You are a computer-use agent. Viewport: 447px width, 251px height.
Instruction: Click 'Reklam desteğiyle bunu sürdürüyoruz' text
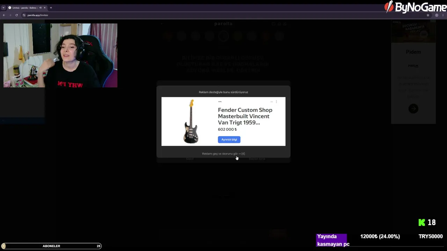[x=223, y=92]
